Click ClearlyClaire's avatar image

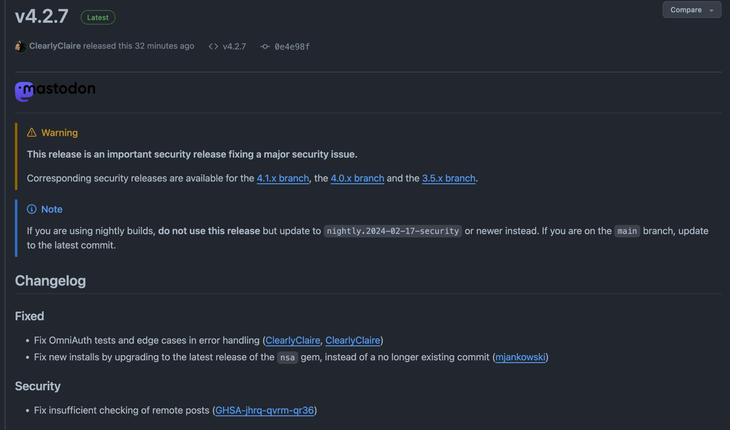click(x=21, y=46)
